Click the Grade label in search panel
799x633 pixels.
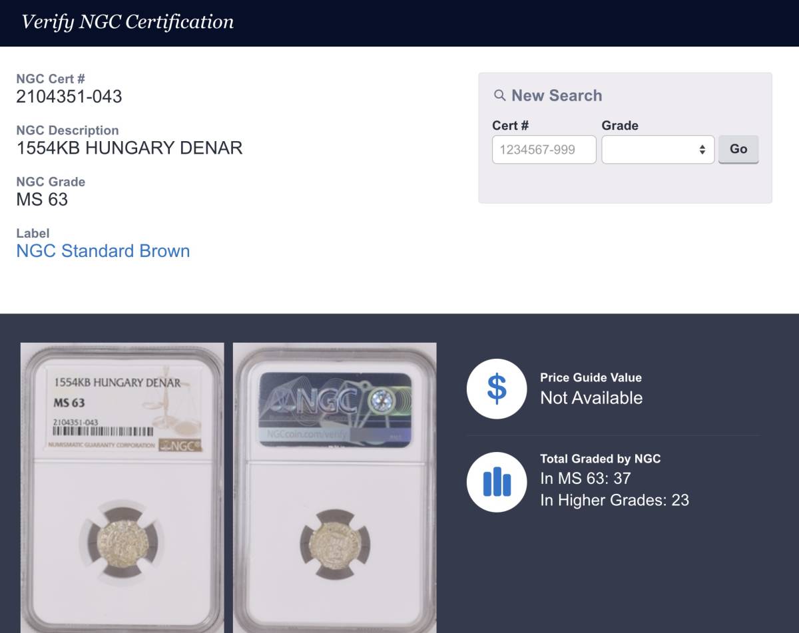pyautogui.click(x=620, y=125)
